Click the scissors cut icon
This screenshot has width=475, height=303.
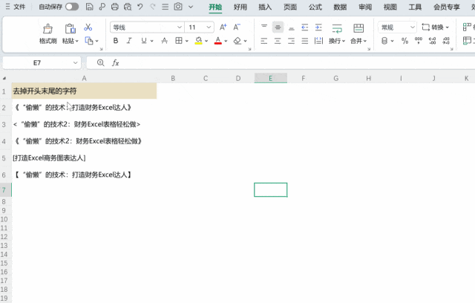tap(88, 27)
